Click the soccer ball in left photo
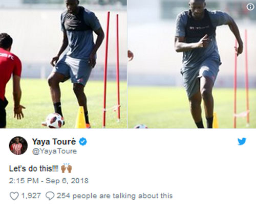 pos(55,120)
